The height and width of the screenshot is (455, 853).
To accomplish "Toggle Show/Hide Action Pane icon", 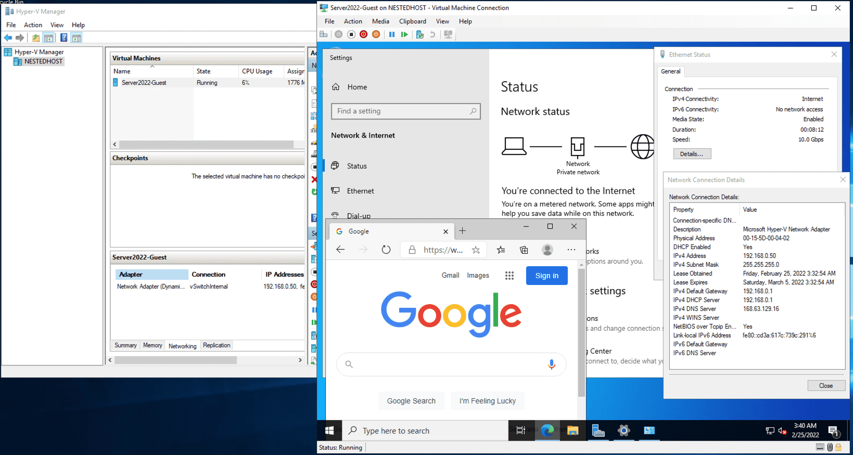I will click(77, 37).
